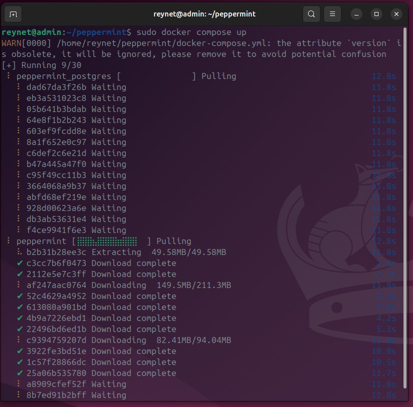This screenshot has height=407, width=413.
Task: Click the 'sudo docker compose up' command
Action: point(191,32)
